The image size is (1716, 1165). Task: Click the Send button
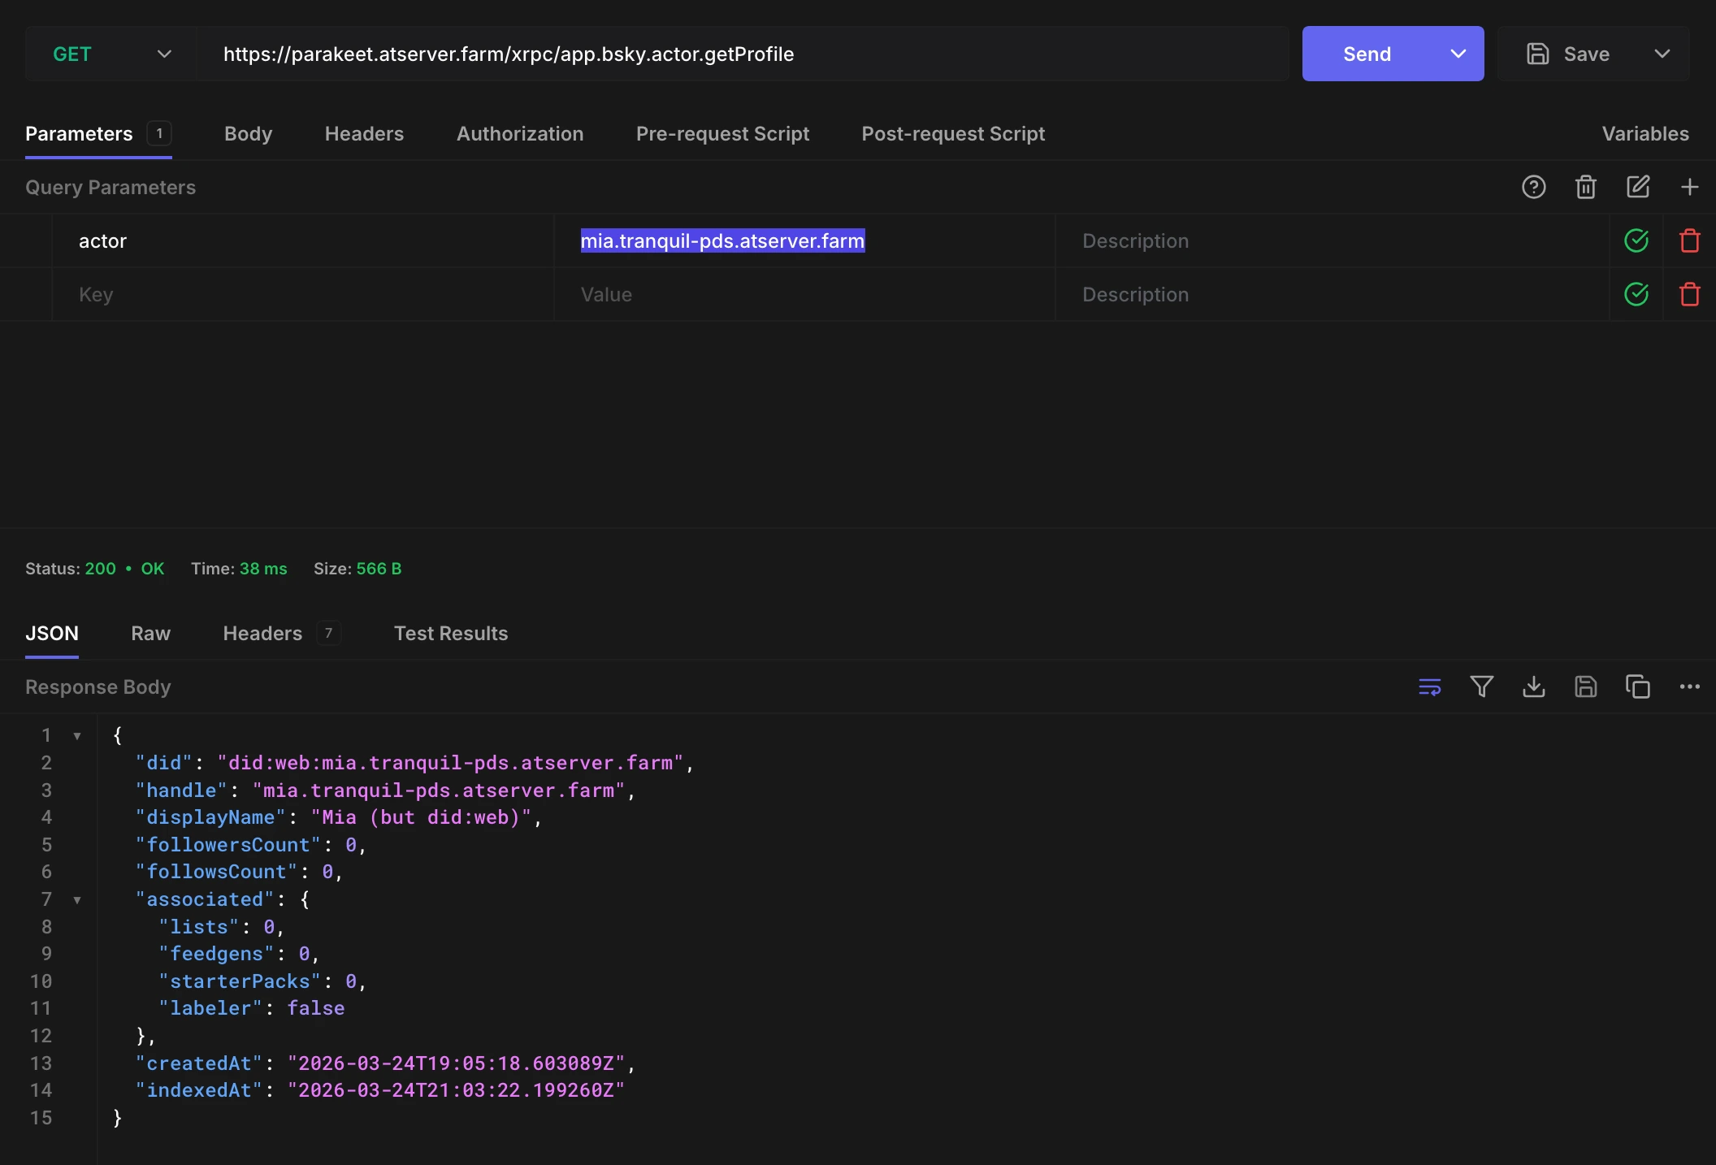(x=1367, y=54)
